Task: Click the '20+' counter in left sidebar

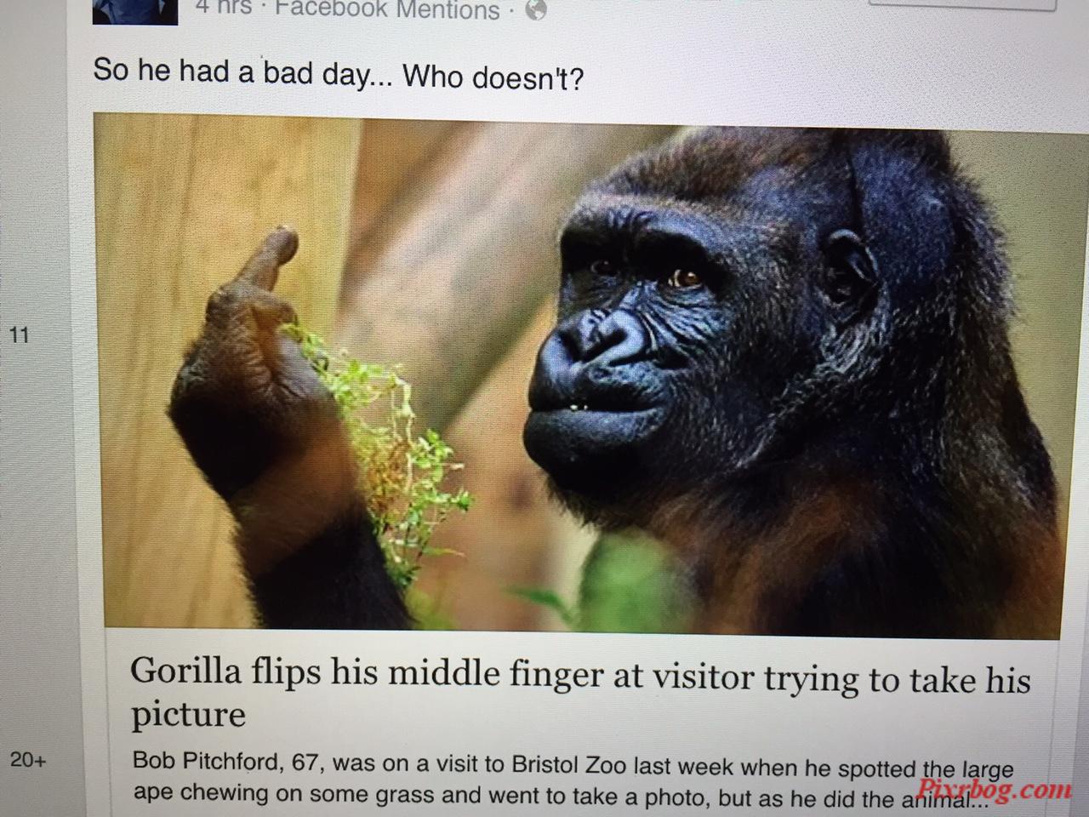Action: pyautogui.click(x=28, y=759)
